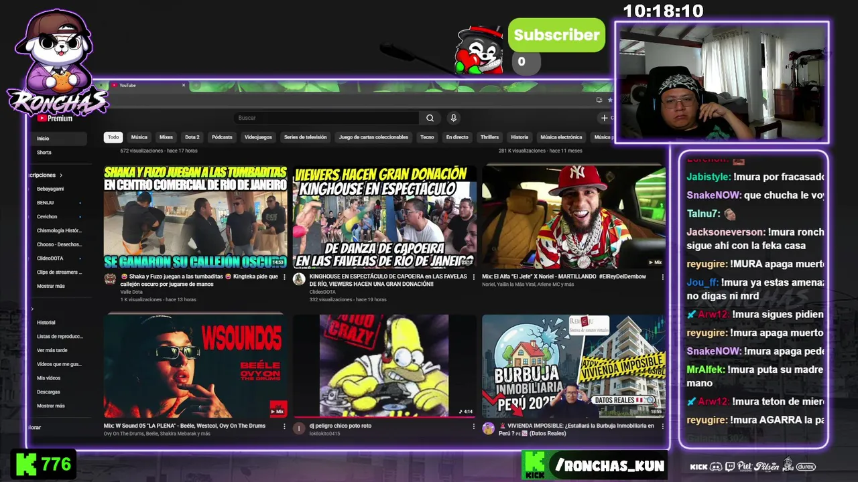Click lokilokito0415 channel avatar
This screenshot has width=858, height=482.
point(299,428)
